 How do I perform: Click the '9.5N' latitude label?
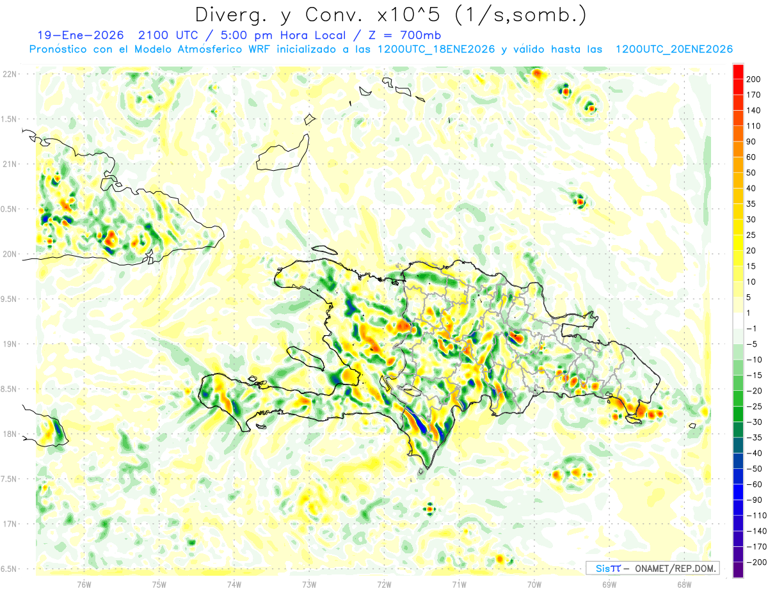[x=10, y=299]
